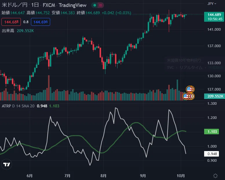Click the green 1.103 scale label
The height and width of the screenshot is (180, 225).
(x=211, y=131)
